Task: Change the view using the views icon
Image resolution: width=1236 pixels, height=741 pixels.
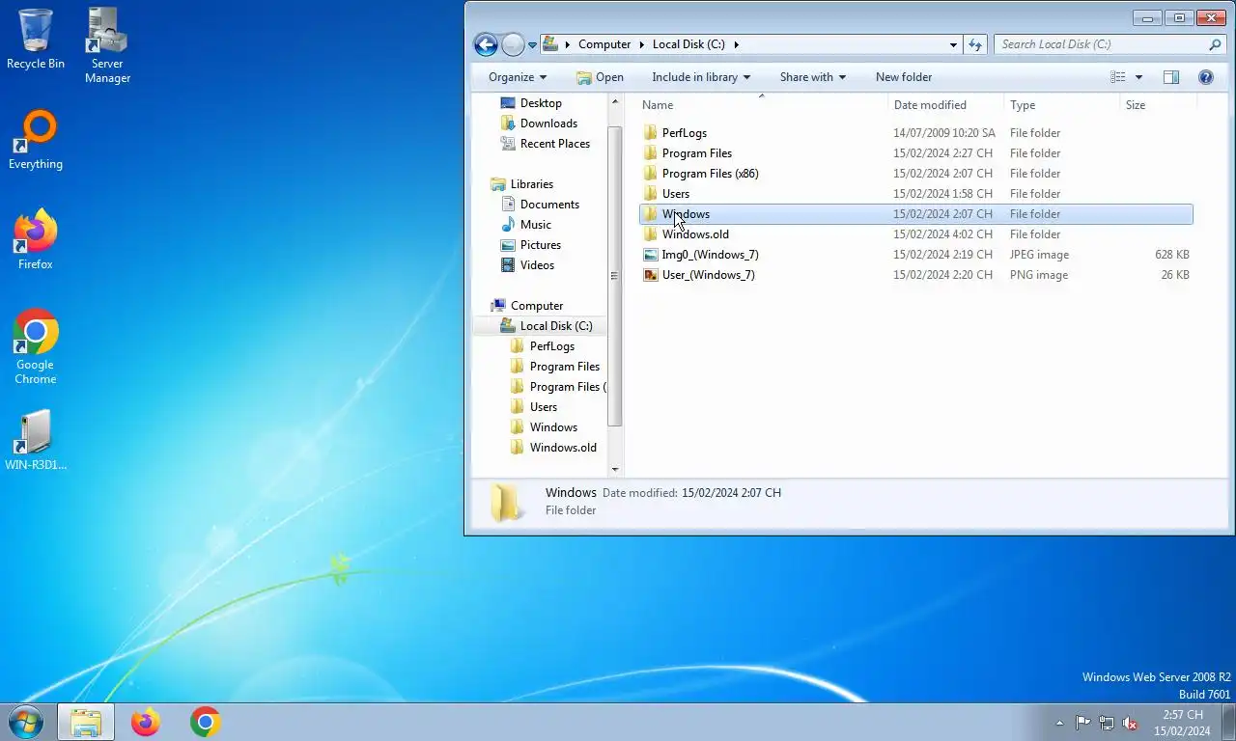Action: click(1118, 77)
